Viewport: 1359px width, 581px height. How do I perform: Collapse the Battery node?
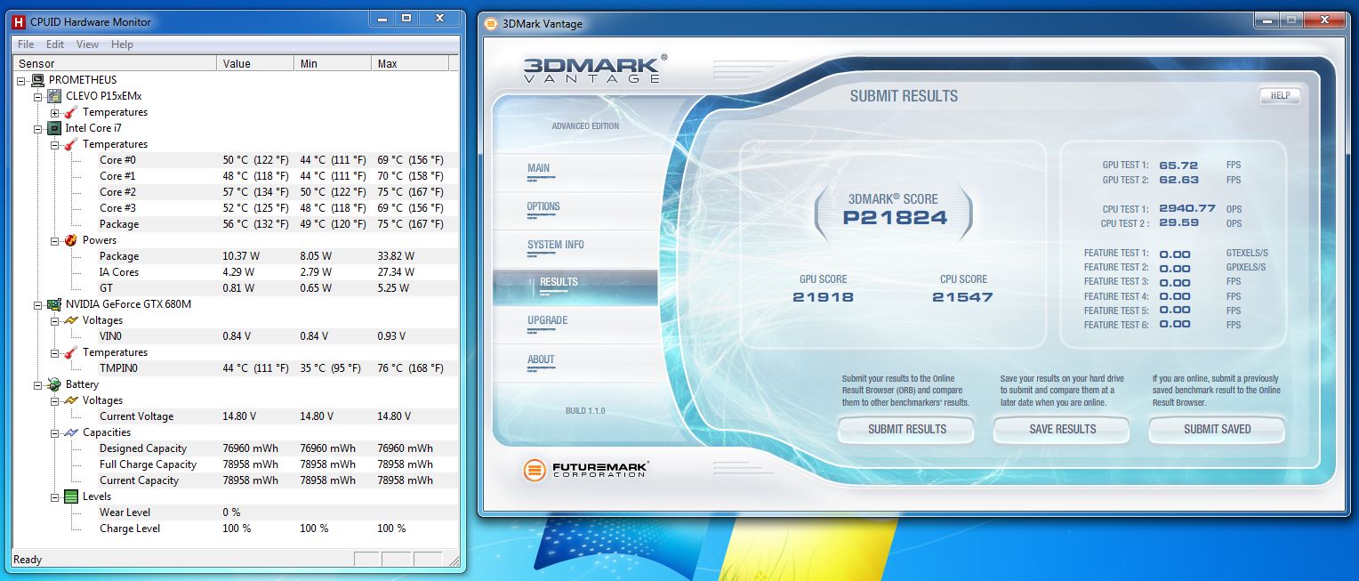tap(38, 384)
